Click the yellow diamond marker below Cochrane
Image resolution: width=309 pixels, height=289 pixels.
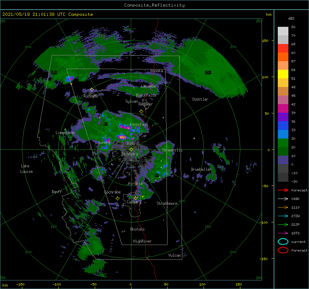117,199
